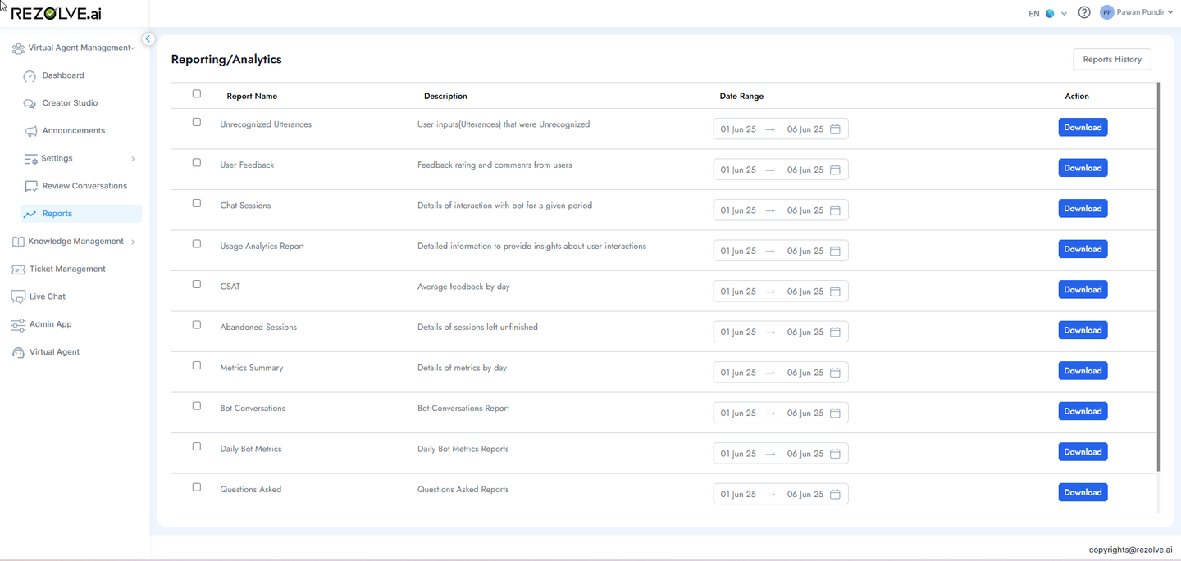Download the Unrecognized Utterances report

click(x=1083, y=127)
